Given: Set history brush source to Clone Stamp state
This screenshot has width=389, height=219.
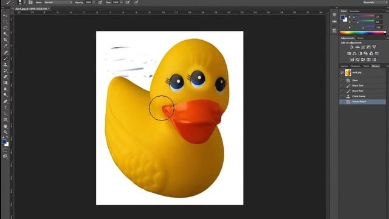Looking at the screenshot, I should point(342,96).
